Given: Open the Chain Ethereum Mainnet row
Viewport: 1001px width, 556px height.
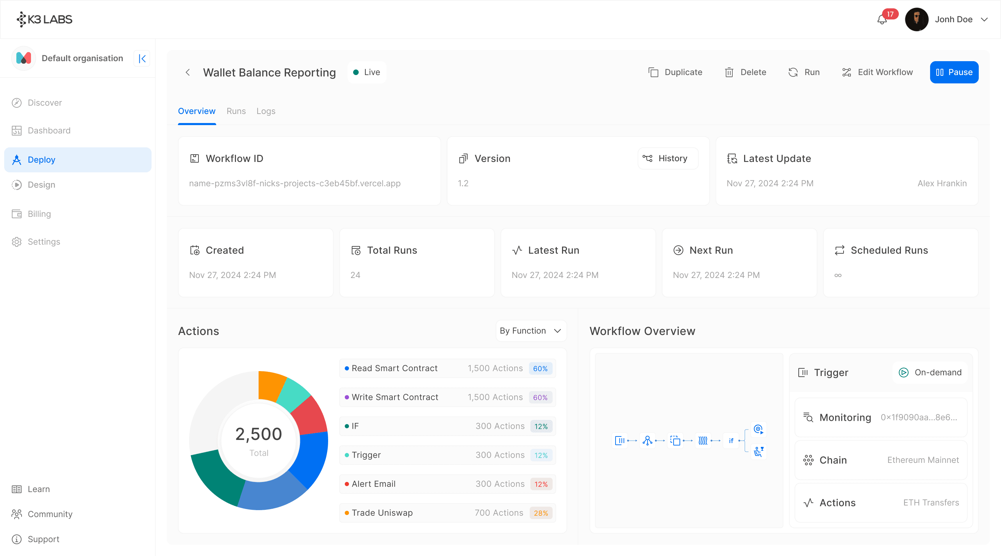Looking at the screenshot, I should (880, 460).
